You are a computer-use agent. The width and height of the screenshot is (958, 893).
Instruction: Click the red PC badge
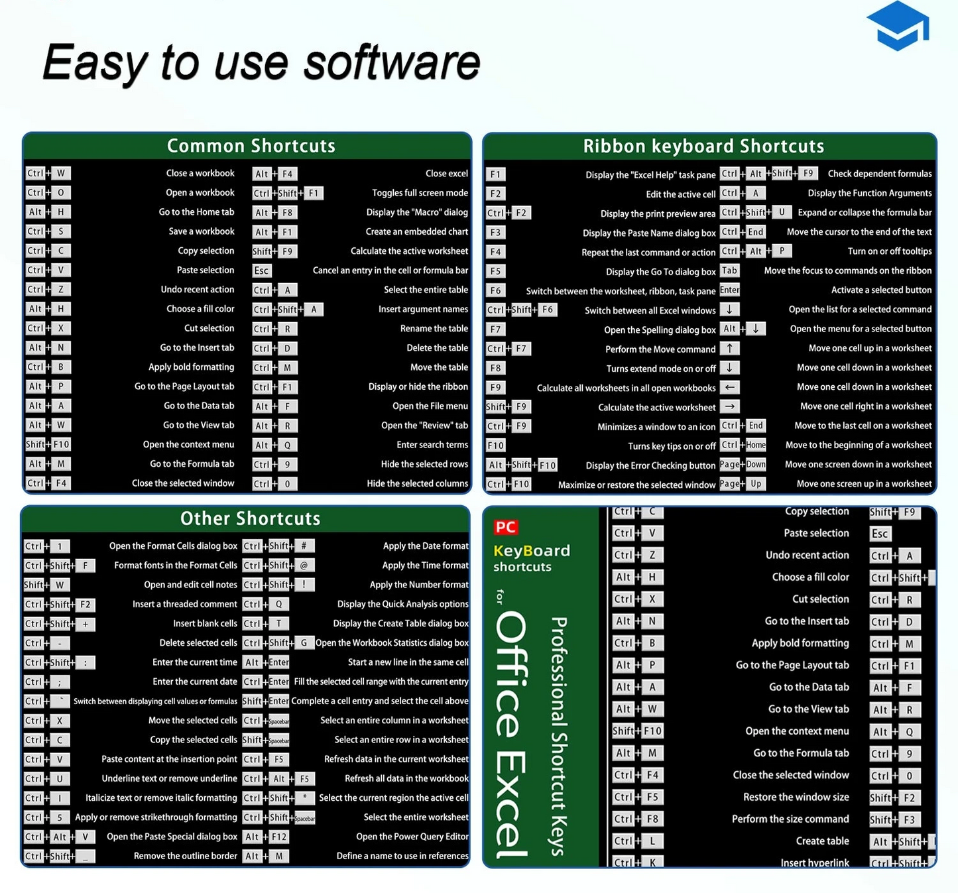(x=505, y=527)
